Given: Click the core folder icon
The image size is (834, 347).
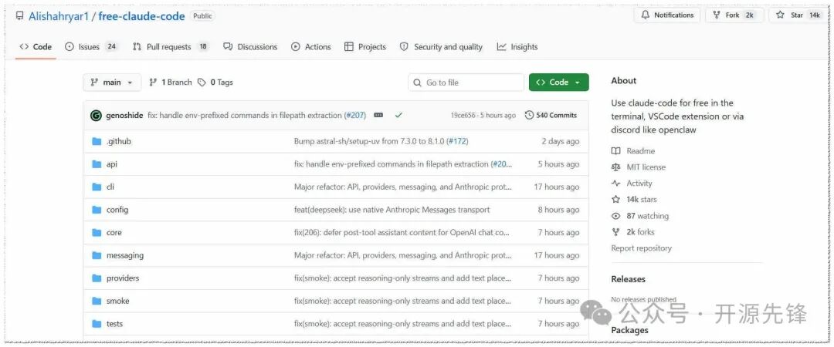Looking at the screenshot, I should tap(97, 233).
